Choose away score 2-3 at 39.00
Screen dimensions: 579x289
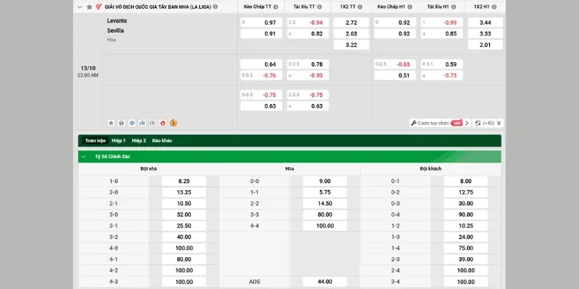pyautogui.click(x=465, y=259)
